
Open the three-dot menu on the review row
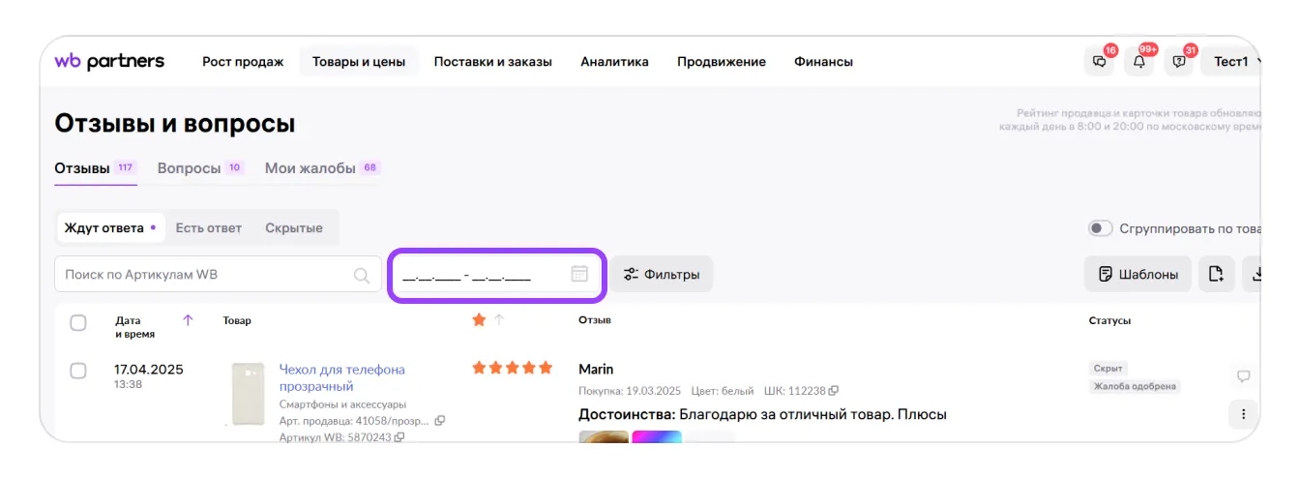point(1243,414)
